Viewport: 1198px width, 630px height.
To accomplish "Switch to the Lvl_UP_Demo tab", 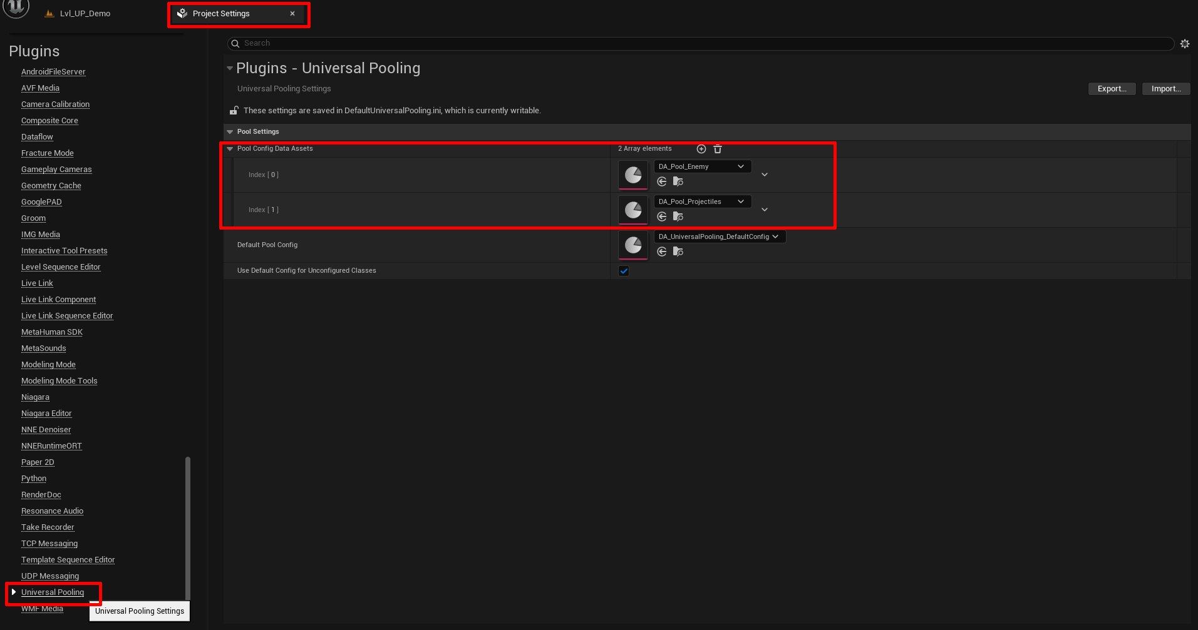I will (85, 14).
